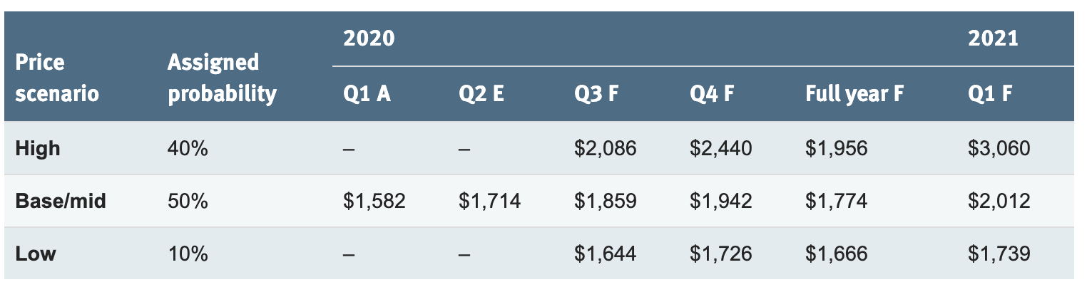Select the High scenario row label
This screenshot has width=1087, height=292.
[38, 148]
